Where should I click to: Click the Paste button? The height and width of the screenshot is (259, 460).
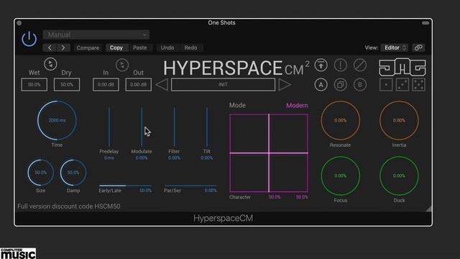coord(140,47)
